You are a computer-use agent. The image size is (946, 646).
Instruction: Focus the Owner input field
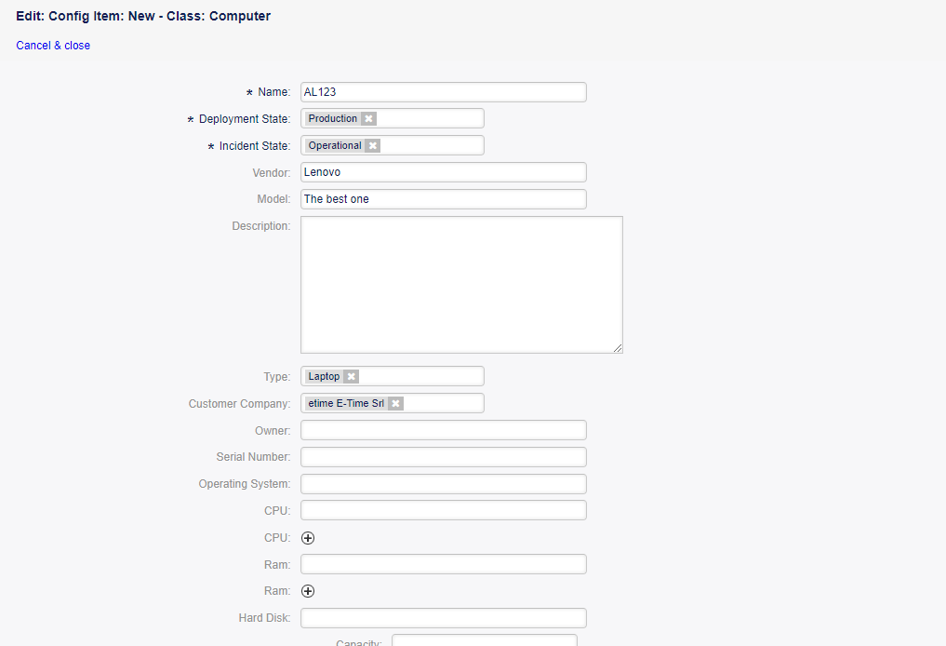443,430
